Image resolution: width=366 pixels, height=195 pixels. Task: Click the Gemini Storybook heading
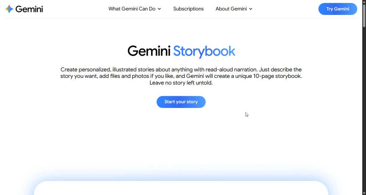click(x=181, y=51)
